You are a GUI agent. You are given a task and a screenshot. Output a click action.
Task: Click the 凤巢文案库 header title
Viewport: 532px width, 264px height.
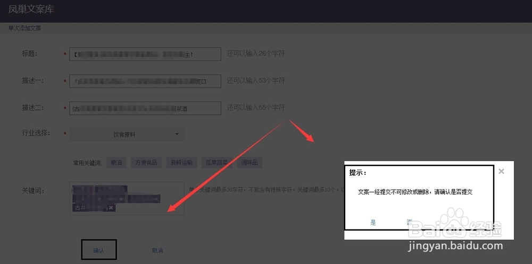31,9
